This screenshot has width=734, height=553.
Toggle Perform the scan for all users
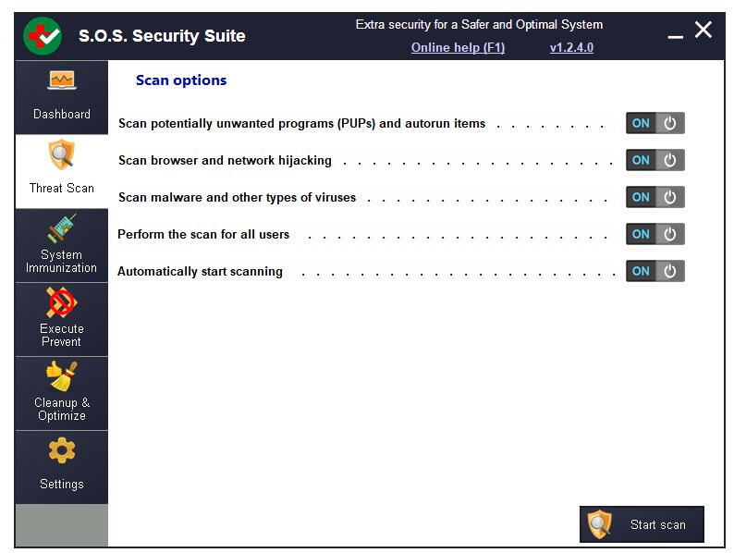coord(654,234)
